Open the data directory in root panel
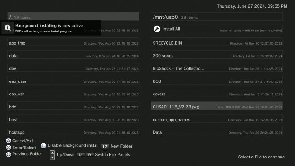This screenshot has width=295, height=166. point(73,55)
